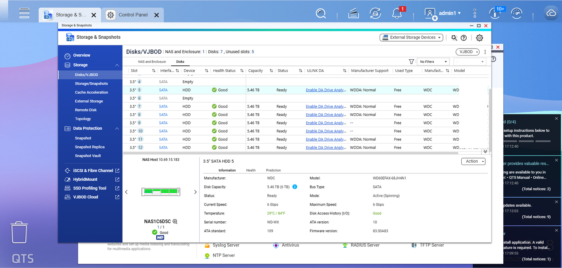The width and height of the screenshot is (562, 268).
Task: Click Enable DA Drive Analyzer link for slot 7
Action: (326, 107)
